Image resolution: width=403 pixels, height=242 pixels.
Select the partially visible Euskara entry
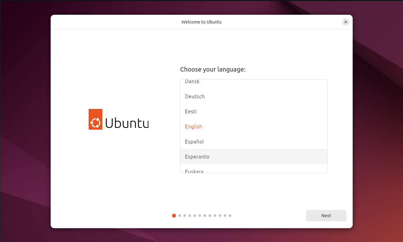coord(194,171)
